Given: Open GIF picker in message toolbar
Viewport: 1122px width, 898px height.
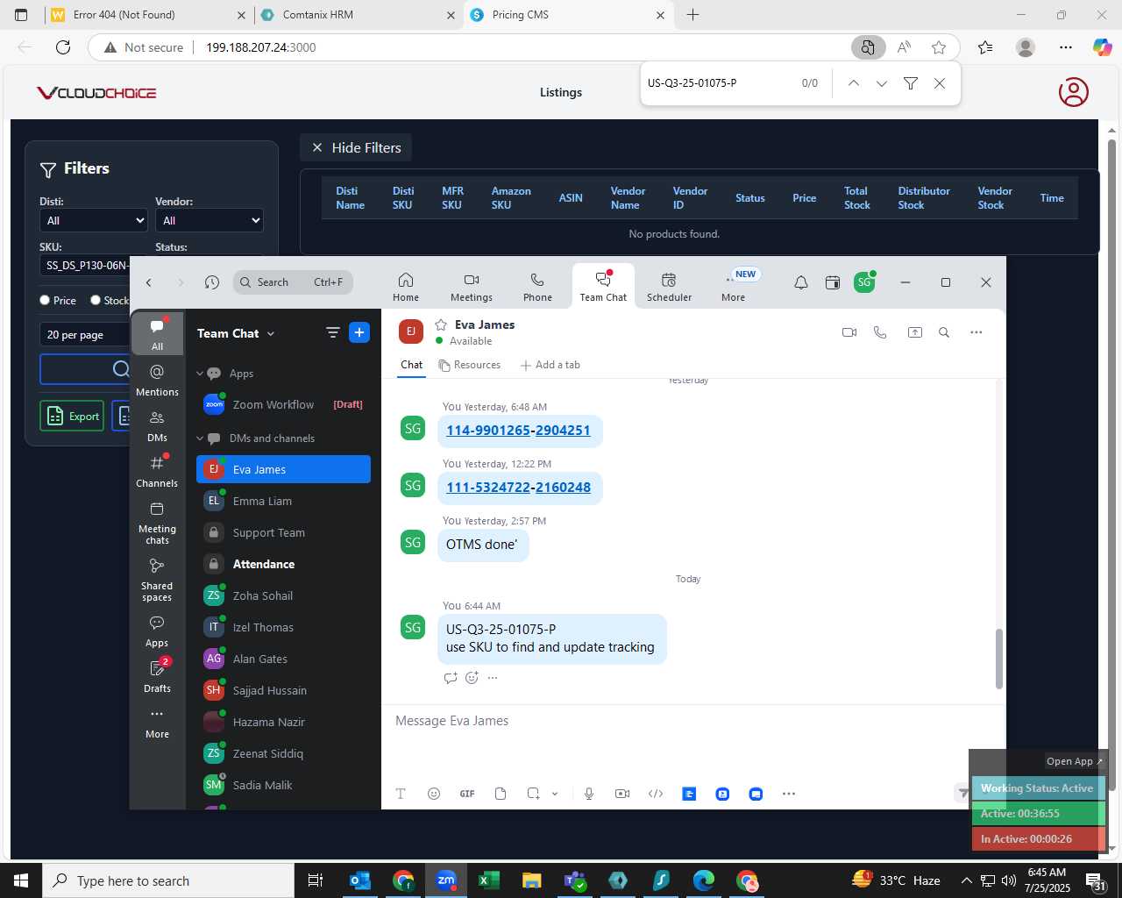Looking at the screenshot, I should point(467,794).
